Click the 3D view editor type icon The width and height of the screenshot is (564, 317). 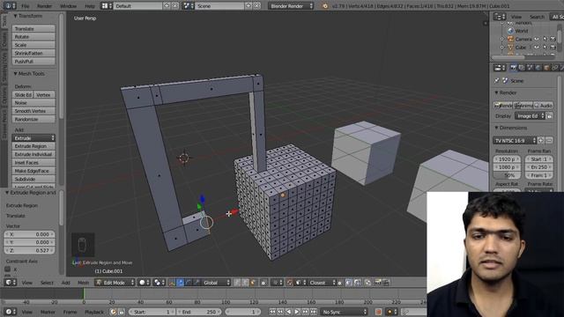pyautogui.click(x=10, y=283)
